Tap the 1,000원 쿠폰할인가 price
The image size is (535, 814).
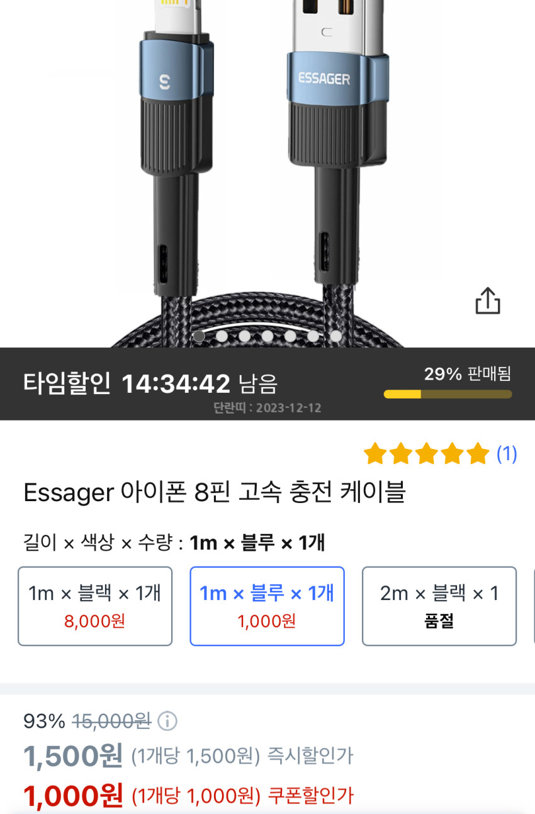(x=73, y=796)
